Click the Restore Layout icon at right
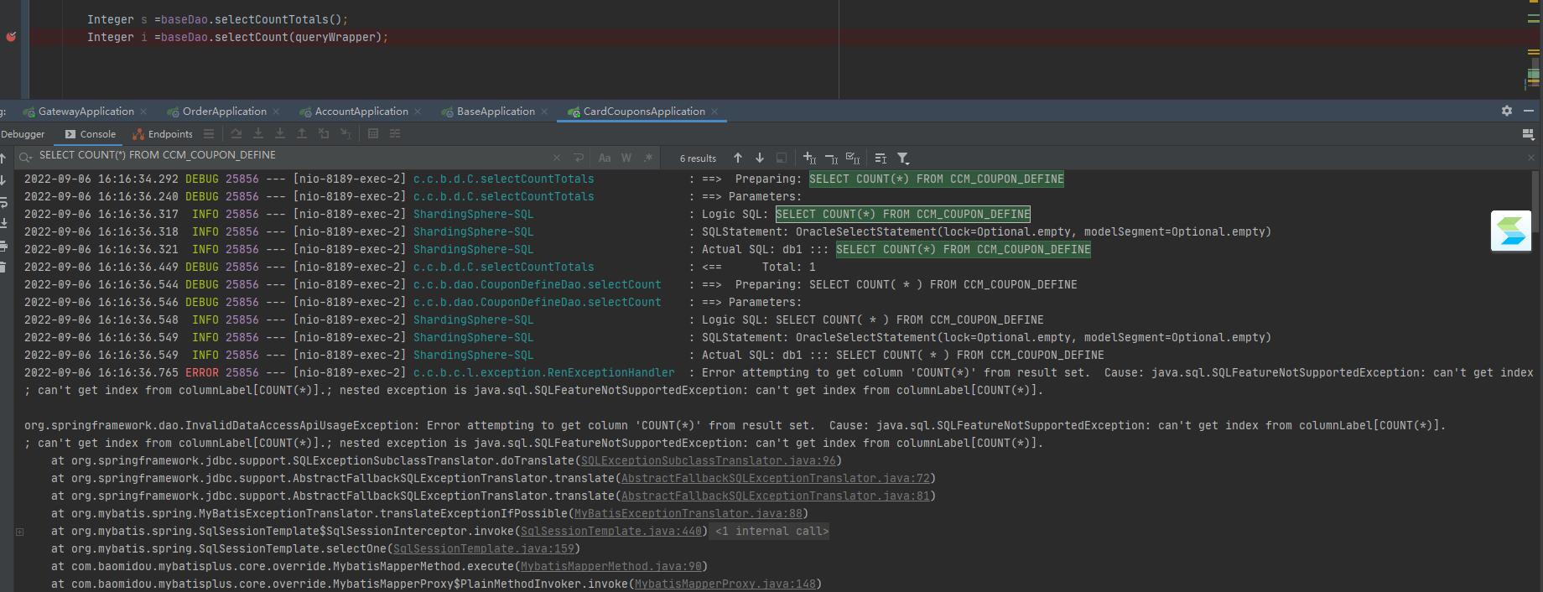 (x=1528, y=134)
